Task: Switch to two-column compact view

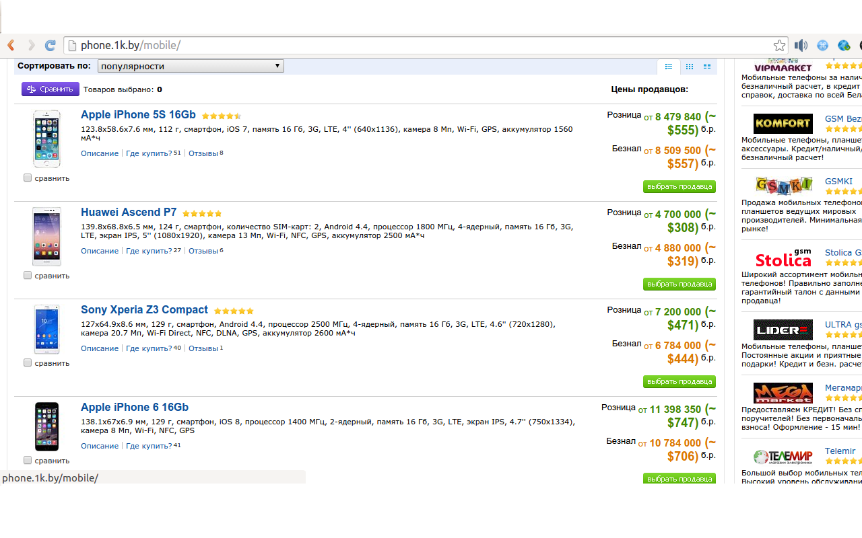Action: pos(707,67)
